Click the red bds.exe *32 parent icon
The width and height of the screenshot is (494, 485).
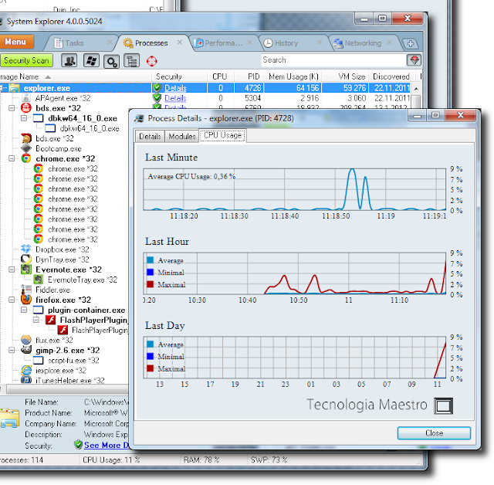pos(26,108)
